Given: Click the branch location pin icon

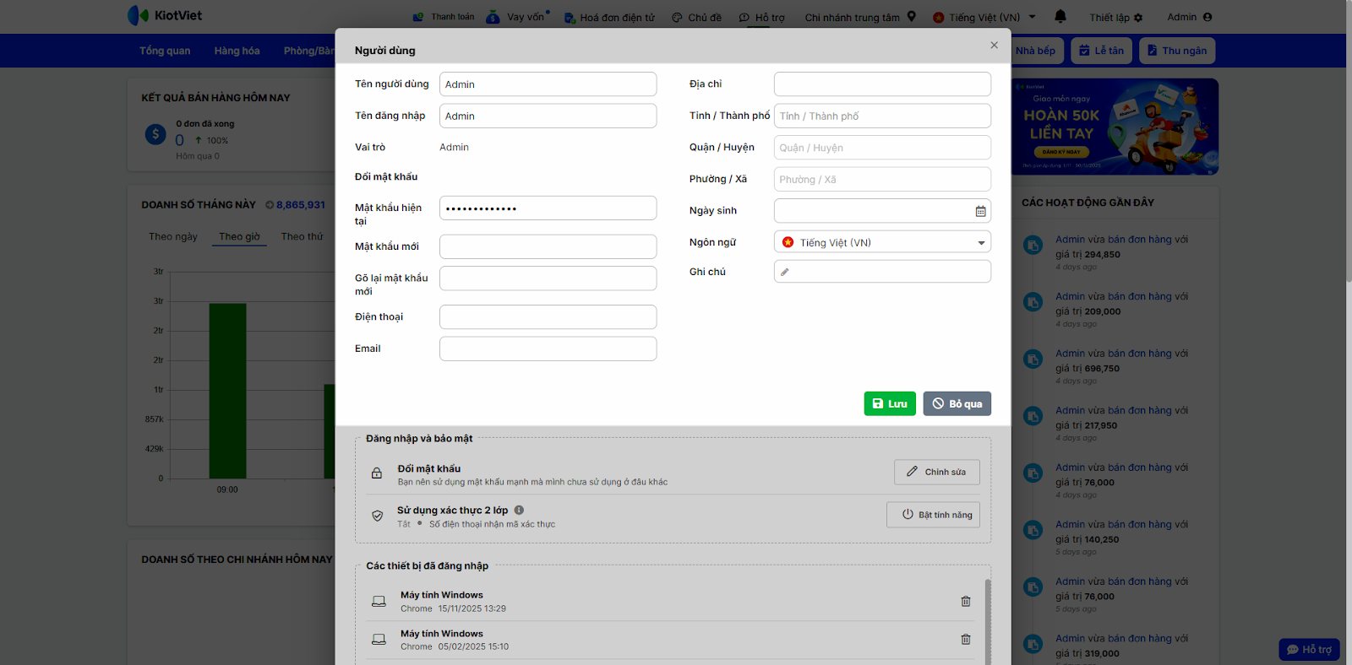Looking at the screenshot, I should tap(912, 16).
